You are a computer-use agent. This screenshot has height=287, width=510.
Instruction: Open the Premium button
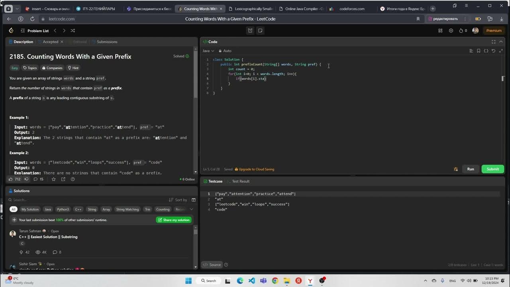pos(494,31)
